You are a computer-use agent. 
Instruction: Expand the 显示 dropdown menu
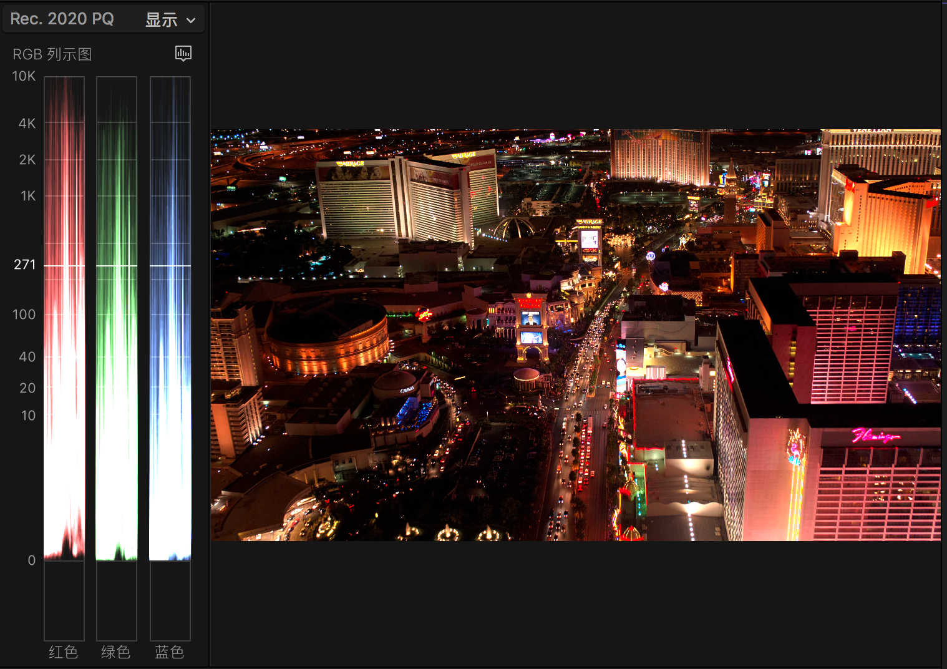coord(170,20)
